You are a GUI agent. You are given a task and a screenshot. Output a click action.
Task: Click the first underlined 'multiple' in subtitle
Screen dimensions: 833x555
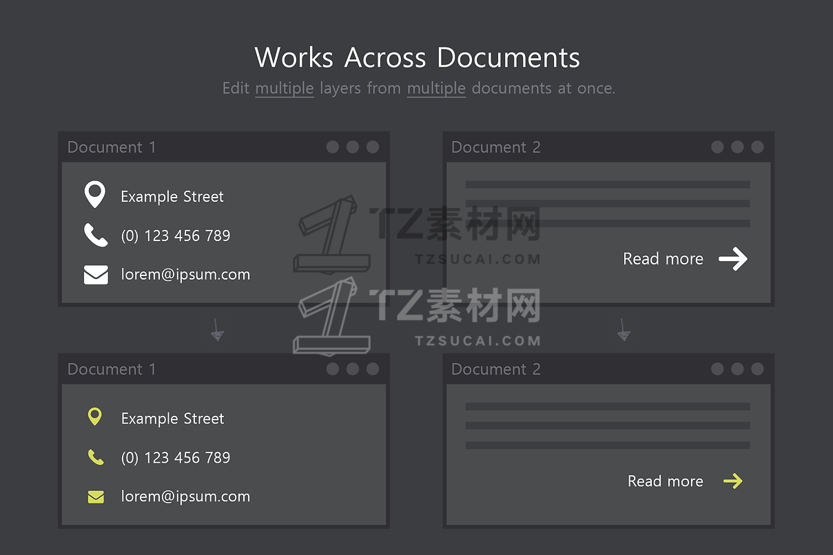point(285,88)
